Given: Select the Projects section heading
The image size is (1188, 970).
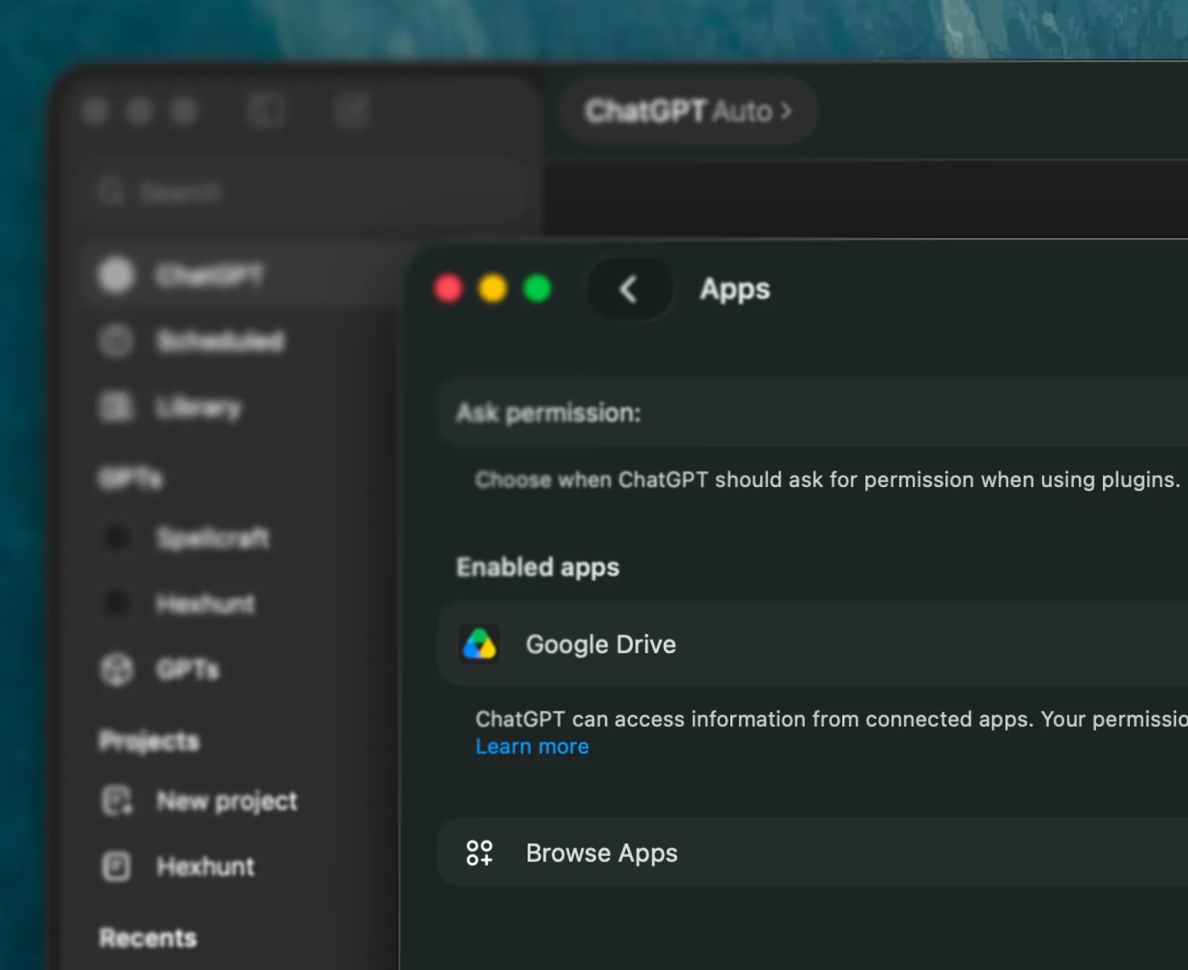Looking at the screenshot, I should [x=149, y=741].
